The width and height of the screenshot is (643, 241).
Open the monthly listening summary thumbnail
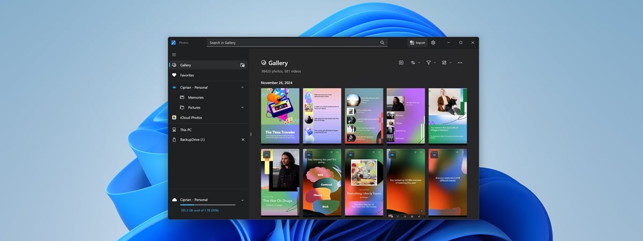pyautogui.click(x=322, y=116)
